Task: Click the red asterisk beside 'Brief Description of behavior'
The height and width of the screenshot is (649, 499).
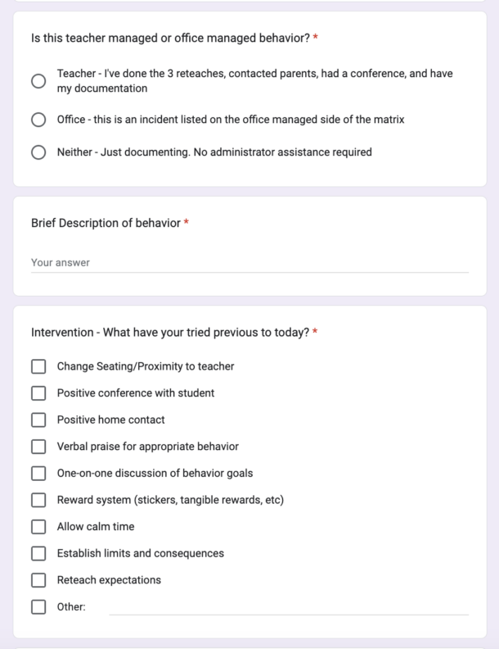Action: 187,223
